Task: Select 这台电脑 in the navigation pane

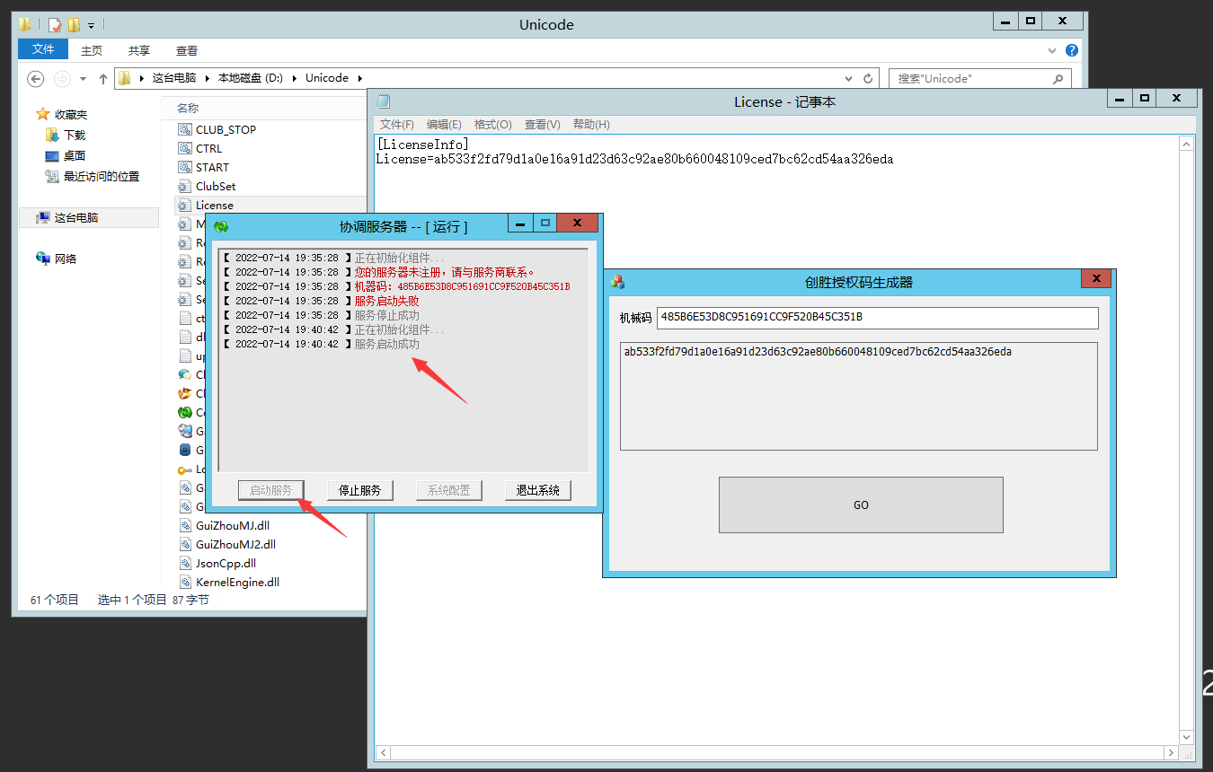Action: [x=75, y=218]
